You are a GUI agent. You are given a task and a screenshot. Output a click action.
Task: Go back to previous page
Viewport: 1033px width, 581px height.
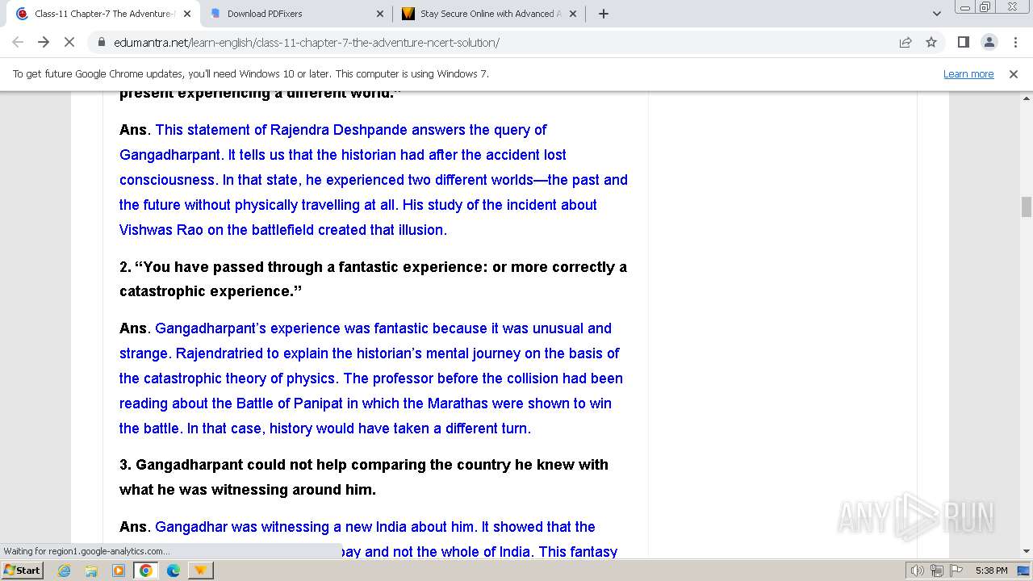pyautogui.click(x=18, y=42)
